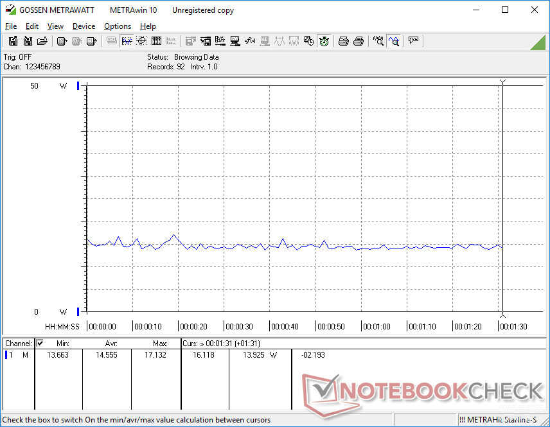
Task: Open the View menu
Action: point(55,26)
